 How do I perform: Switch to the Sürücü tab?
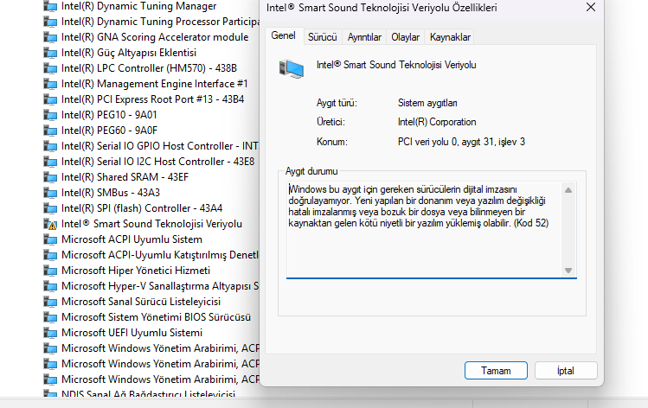323,37
